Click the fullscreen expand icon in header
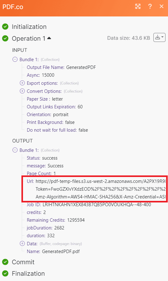 coord(138,7)
